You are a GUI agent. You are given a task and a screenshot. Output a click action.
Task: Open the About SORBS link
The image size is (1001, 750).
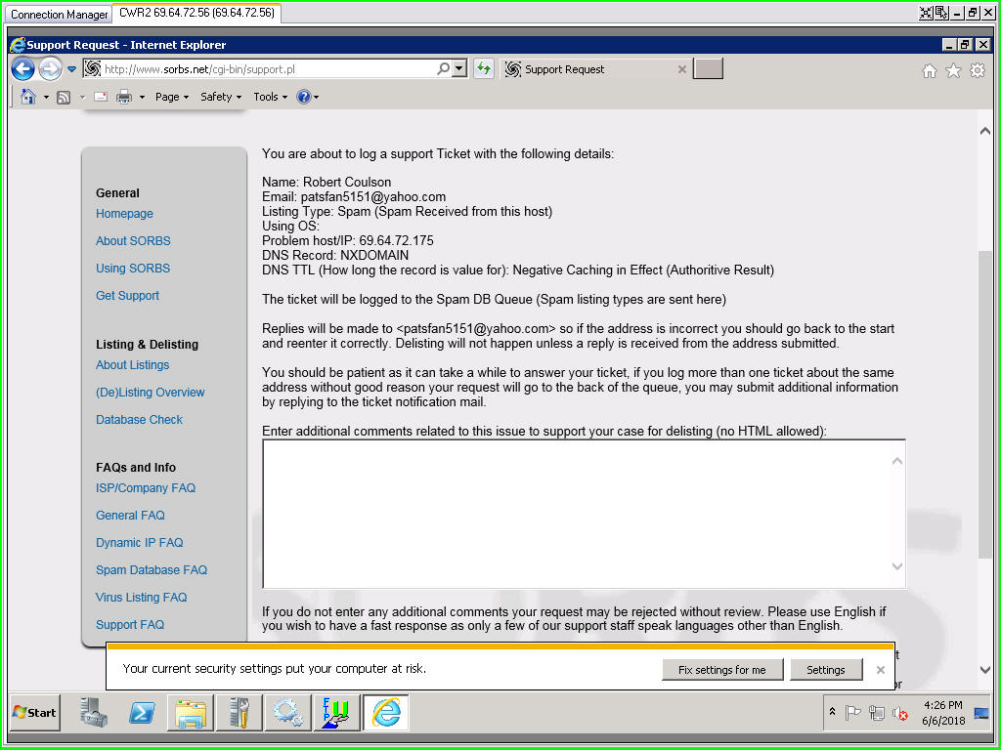(133, 241)
